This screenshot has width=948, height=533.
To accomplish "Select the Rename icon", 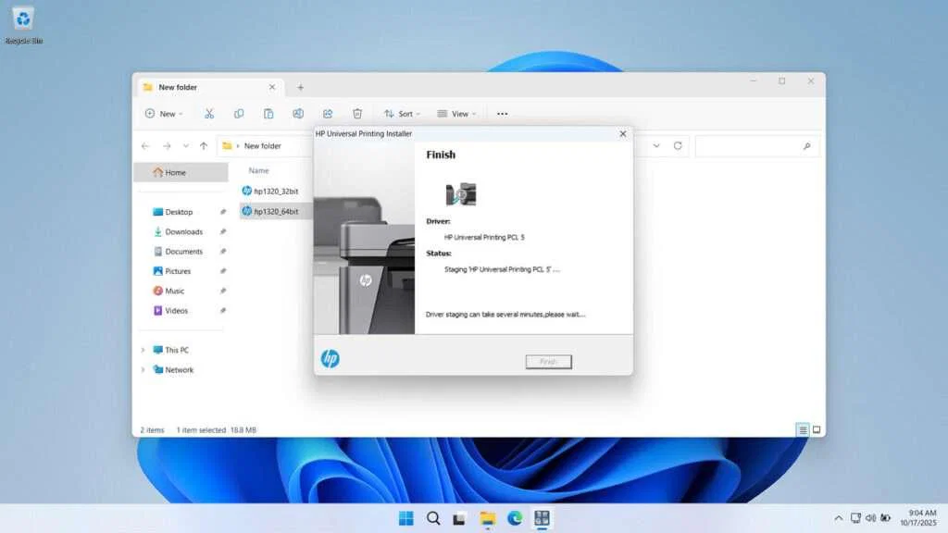I will (x=298, y=113).
